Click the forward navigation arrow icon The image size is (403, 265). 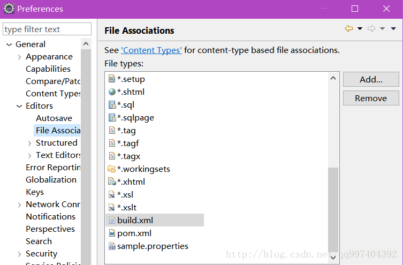tap(371, 28)
